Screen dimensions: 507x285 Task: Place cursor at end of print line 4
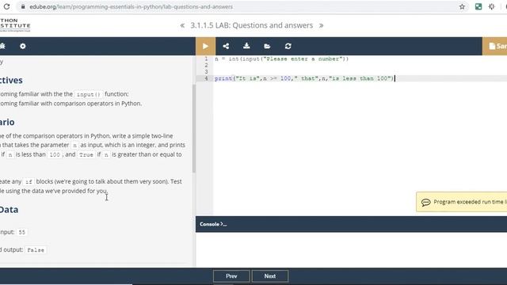tap(395, 78)
